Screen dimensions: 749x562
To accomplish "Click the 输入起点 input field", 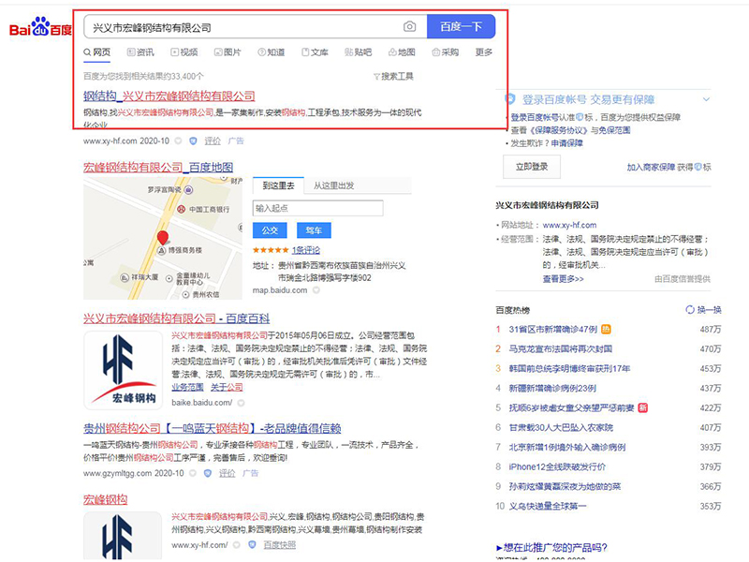I will (317, 208).
